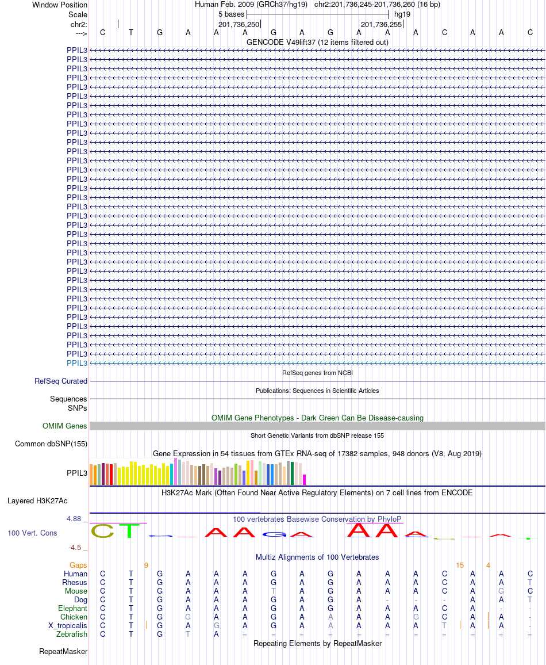Click the 5 bases scale bar label

tap(231, 14)
